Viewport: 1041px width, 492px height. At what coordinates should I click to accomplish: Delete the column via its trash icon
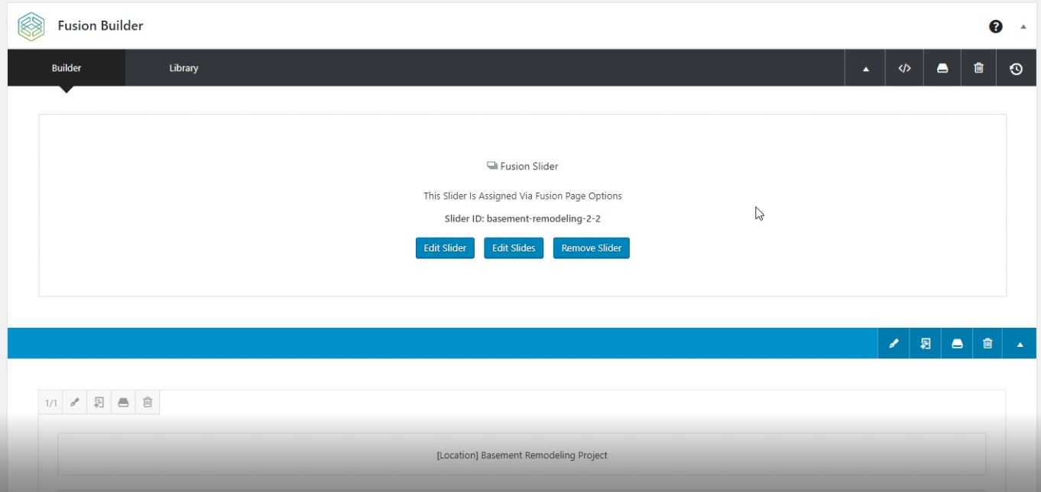(x=148, y=403)
